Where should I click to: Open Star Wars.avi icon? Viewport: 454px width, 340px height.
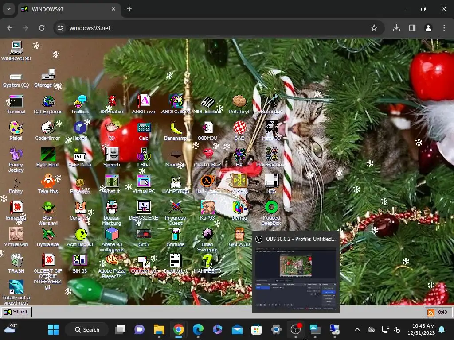[48, 208]
